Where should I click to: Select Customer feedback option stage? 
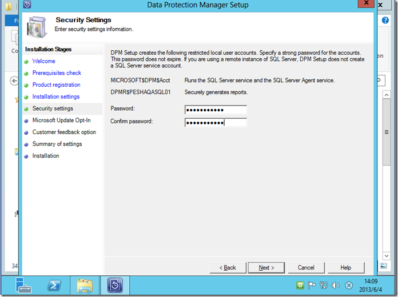click(64, 132)
